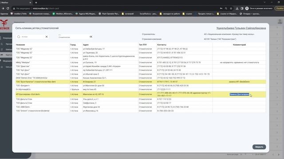The width and height of the screenshot is (284, 159).
Task: Click address ул.Кабанбай батыра, 17
Action: click(x=94, y=49)
